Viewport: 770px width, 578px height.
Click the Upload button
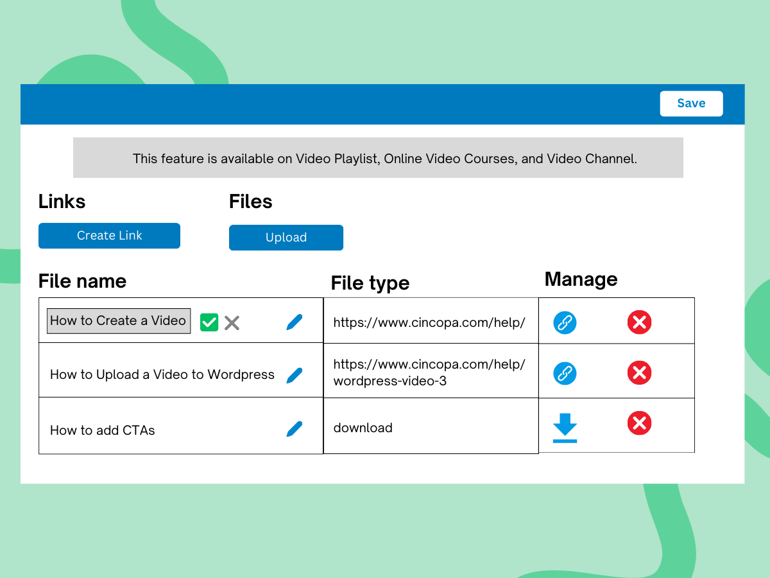click(286, 238)
